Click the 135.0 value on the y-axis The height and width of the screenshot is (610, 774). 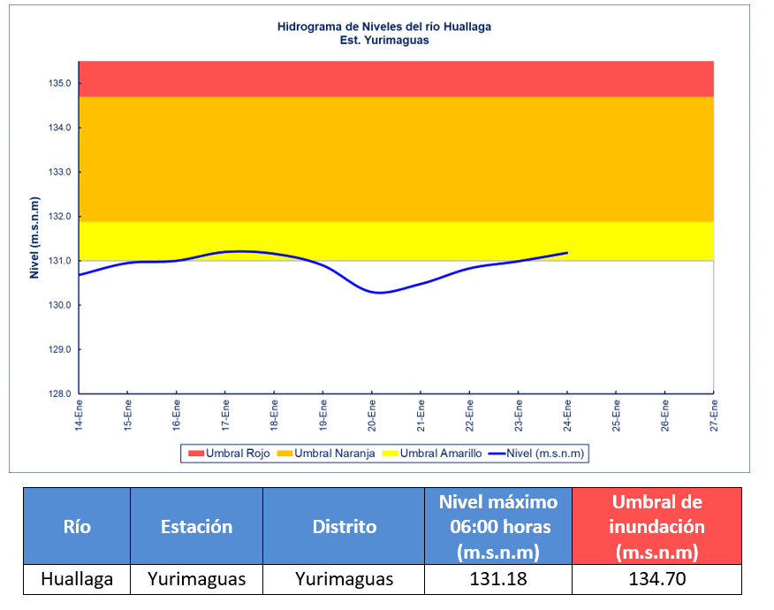59,84
